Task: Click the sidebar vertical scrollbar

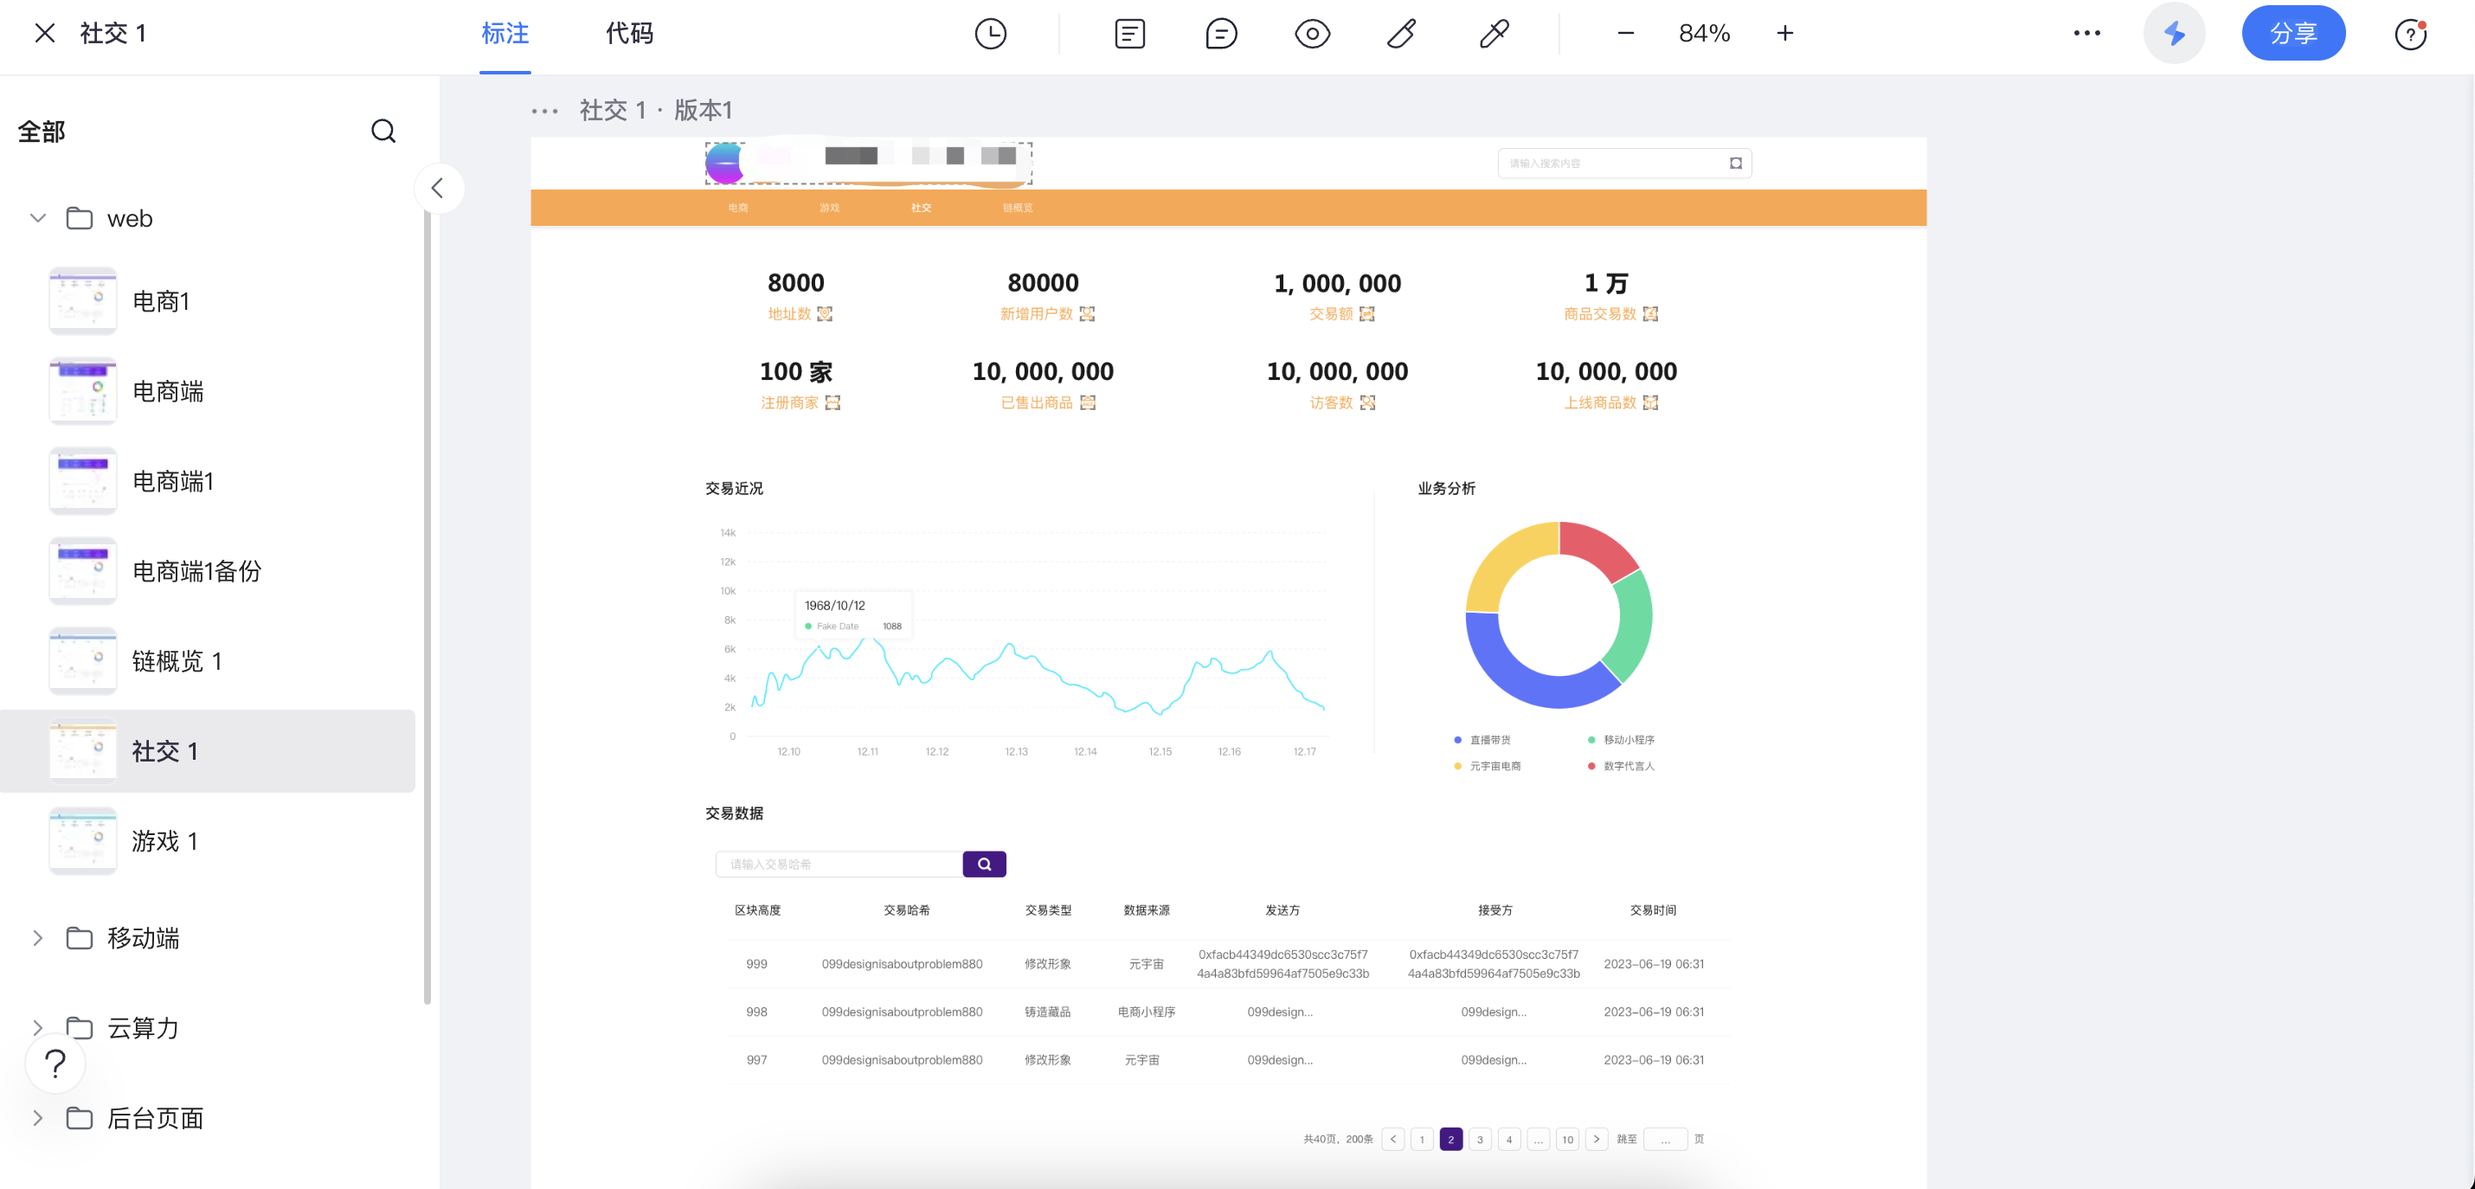Action: [427, 605]
